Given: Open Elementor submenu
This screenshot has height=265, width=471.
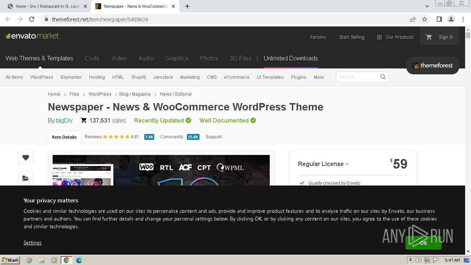Looking at the screenshot, I should click(x=71, y=77).
